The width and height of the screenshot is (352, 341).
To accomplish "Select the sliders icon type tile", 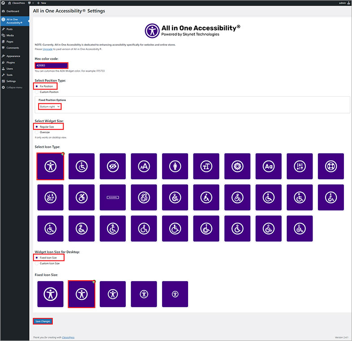I will coord(300,166).
